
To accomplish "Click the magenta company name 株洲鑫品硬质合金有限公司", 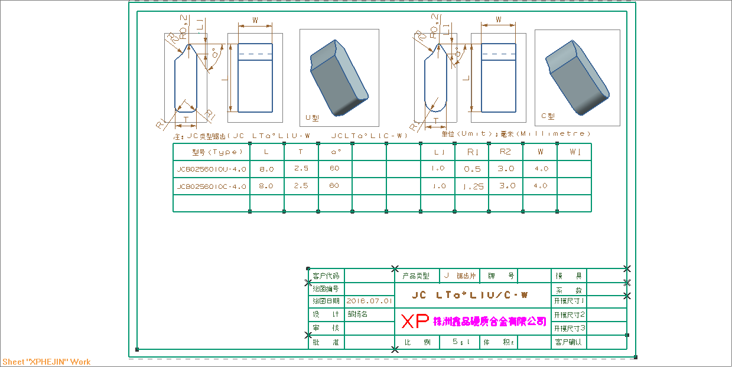I will [490, 322].
